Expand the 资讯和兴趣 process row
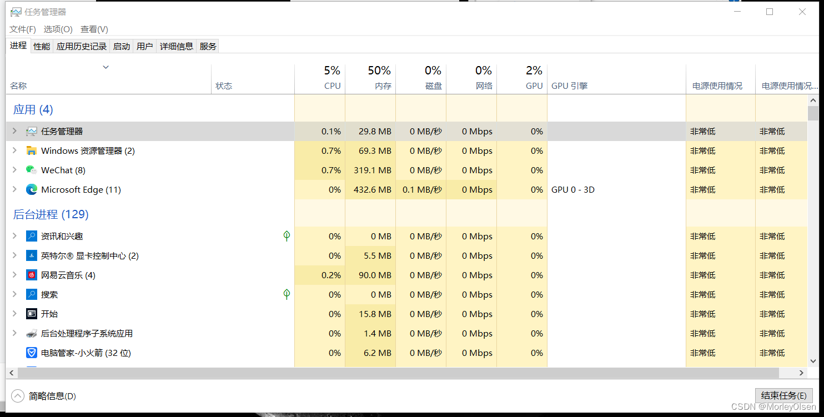This screenshot has height=417, width=824. pyautogui.click(x=14, y=236)
